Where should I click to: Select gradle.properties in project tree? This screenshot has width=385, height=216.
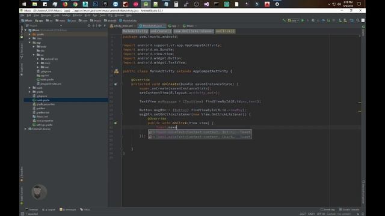(x=44, y=104)
